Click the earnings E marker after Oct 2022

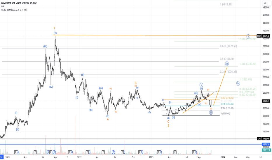(x=140, y=152)
